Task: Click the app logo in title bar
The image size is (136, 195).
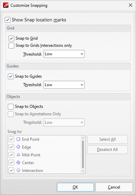Action: pos(6,5)
